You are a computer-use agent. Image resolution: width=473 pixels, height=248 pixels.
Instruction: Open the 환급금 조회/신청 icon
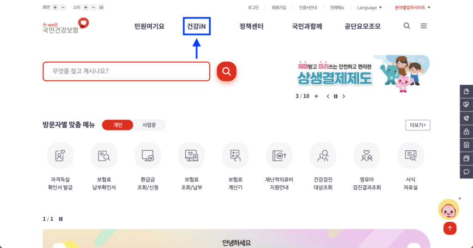pos(148,156)
